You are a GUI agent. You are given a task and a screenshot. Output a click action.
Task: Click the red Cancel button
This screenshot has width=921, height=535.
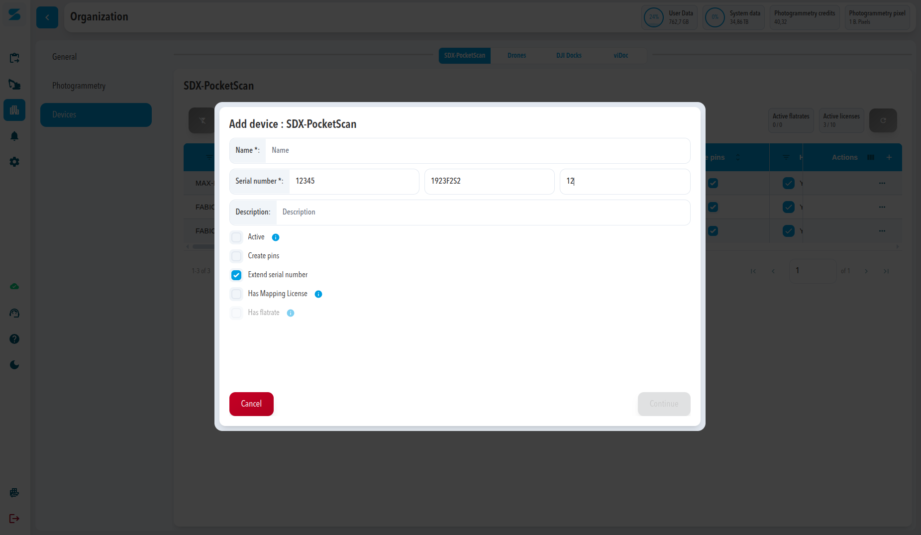coord(251,404)
